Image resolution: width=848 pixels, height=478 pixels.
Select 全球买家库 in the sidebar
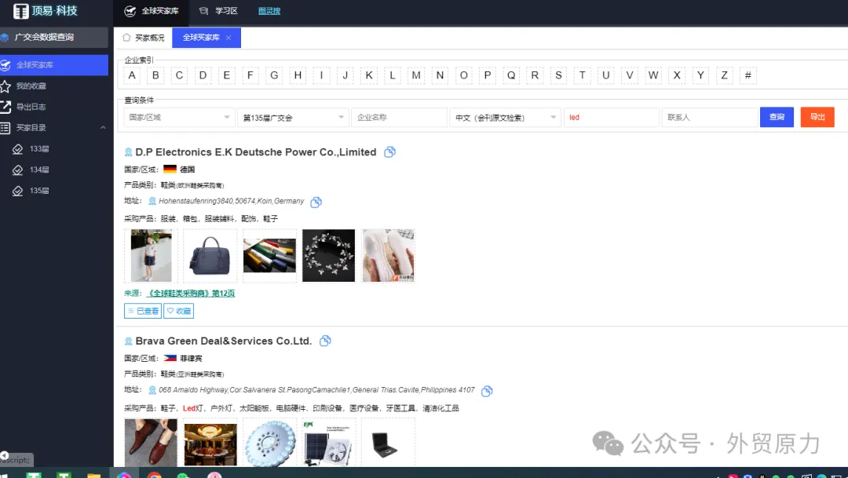(x=54, y=65)
